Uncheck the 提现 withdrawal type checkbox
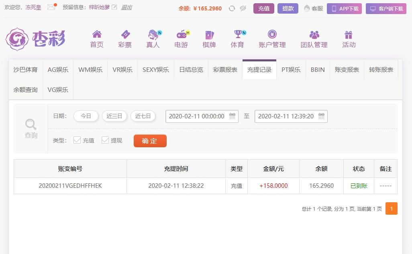Viewport: 412px width, 254px height. coord(106,140)
